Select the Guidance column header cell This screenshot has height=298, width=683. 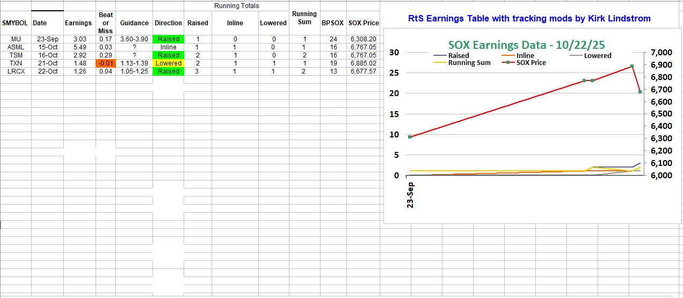click(134, 23)
